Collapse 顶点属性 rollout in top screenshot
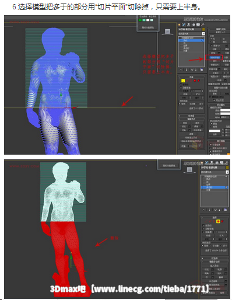Image resolution: width=232 pixels, height=300 pixels. (220, 104)
